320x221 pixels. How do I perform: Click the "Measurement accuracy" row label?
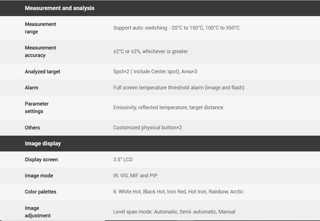tap(40, 51)
